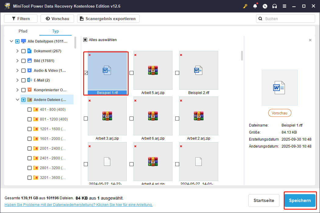
Task: Click the Alle Dateitypen monitor icon
Action: click(x=23, y=41)
